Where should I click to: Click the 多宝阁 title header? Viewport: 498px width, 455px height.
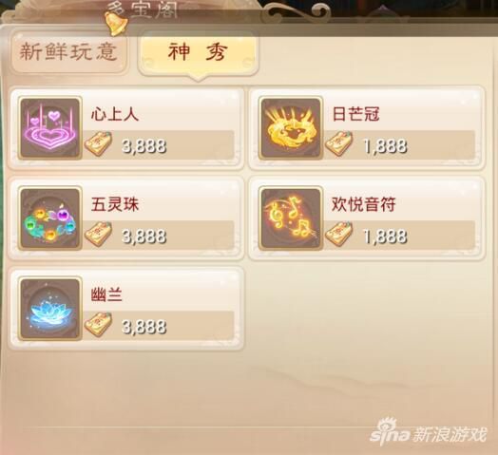[143, 9]
